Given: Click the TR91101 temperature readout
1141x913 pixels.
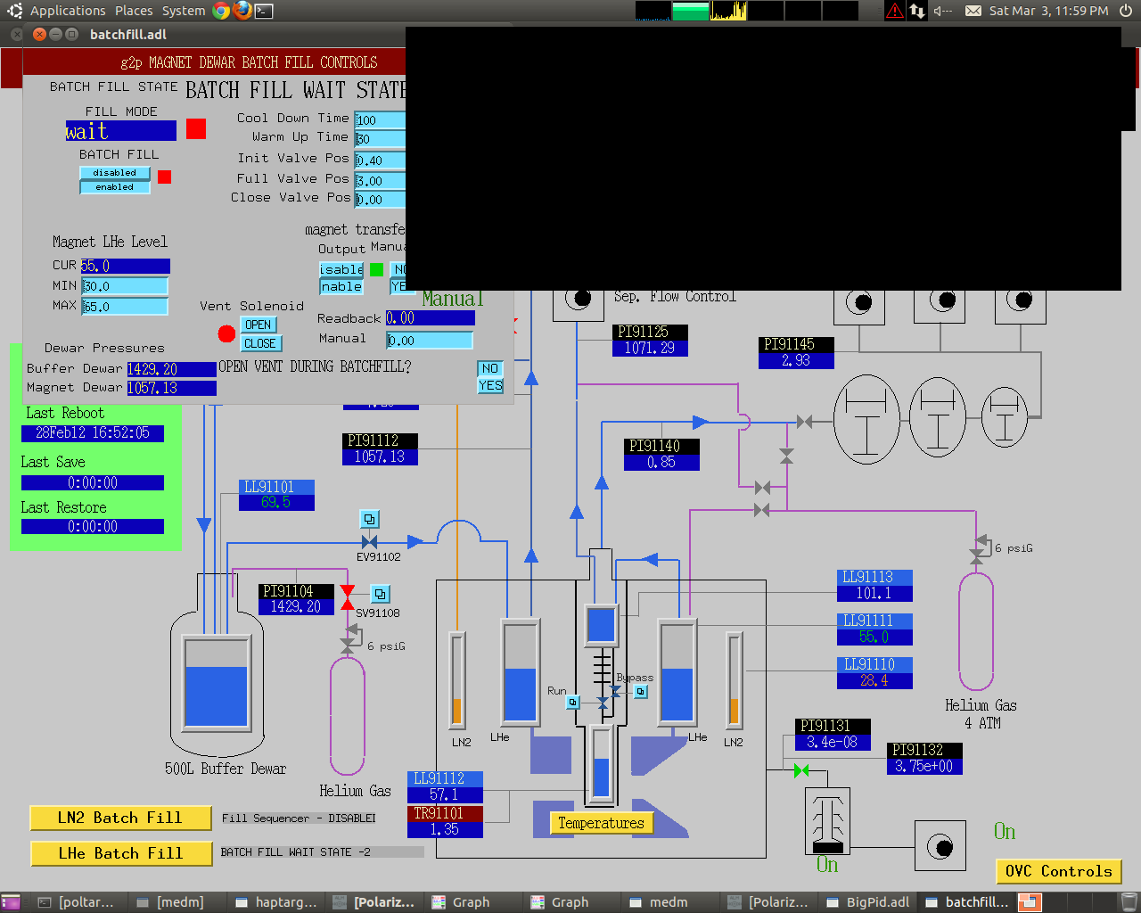Looking at the screenshot, I should coord(445,821).
